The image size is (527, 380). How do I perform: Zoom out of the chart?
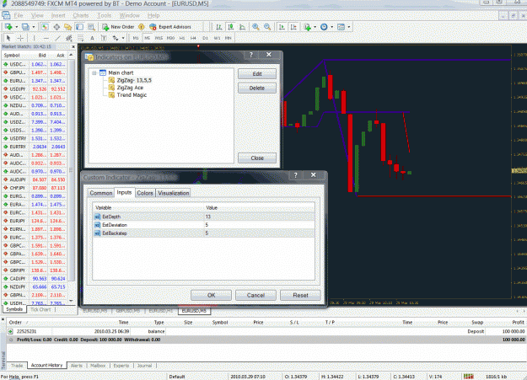tap(267, 27)
